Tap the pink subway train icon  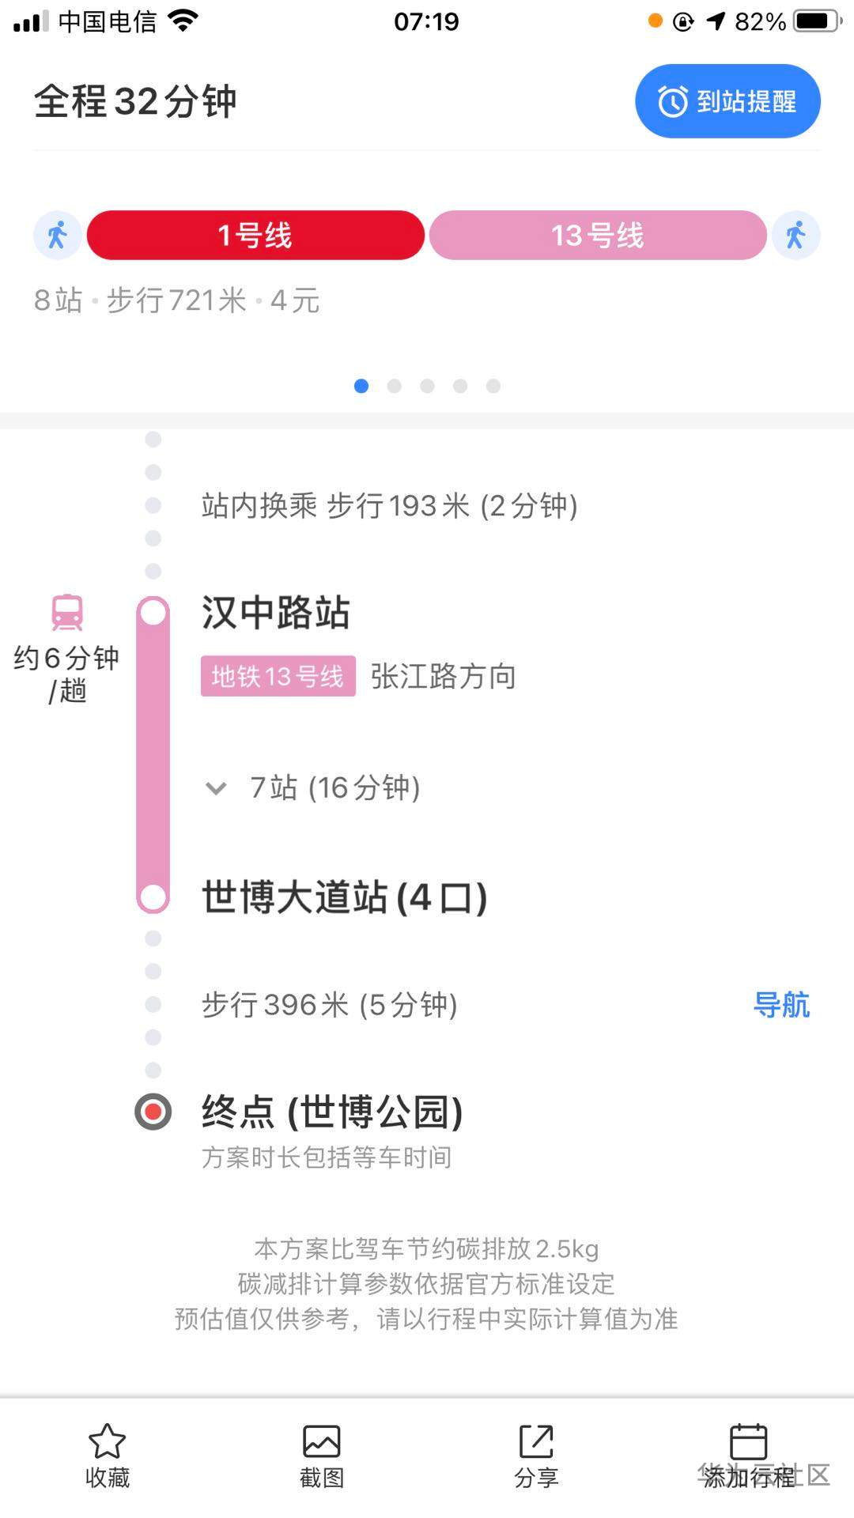[x=67, y=612]
